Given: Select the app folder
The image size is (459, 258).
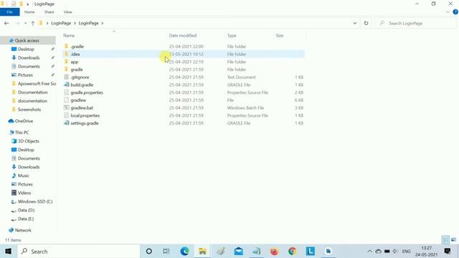Looking at the screenshot, I should pos(184,62).
